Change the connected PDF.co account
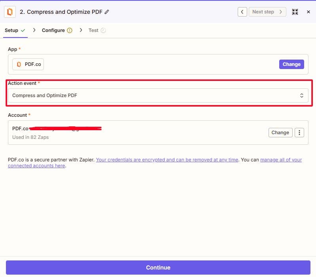 pos(280,133)
